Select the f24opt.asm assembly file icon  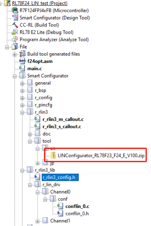(22, 61)
